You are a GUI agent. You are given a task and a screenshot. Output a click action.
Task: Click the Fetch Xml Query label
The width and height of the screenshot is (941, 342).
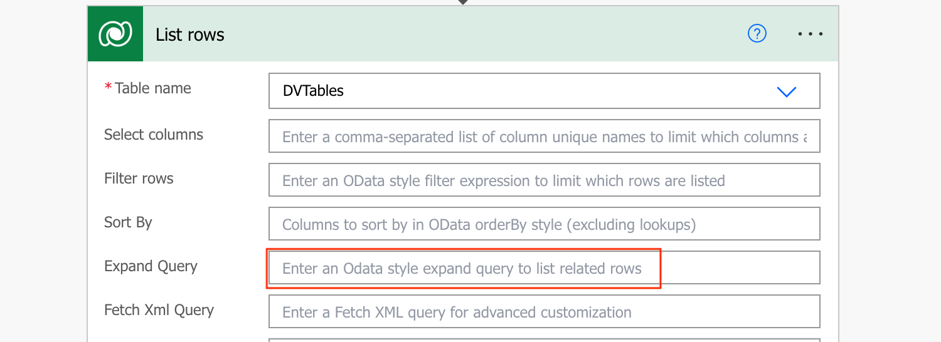159,310
